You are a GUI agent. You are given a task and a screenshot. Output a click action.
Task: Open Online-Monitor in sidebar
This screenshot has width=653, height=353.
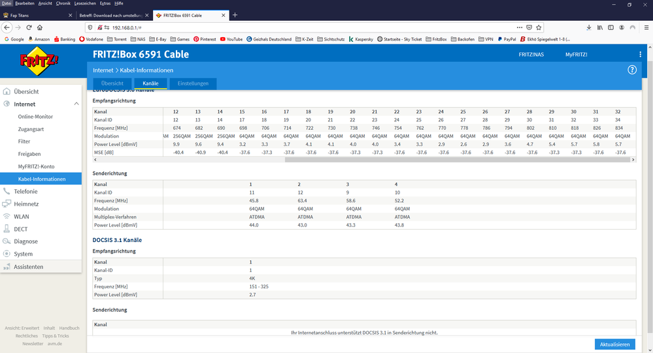click(x=35, y=116)
